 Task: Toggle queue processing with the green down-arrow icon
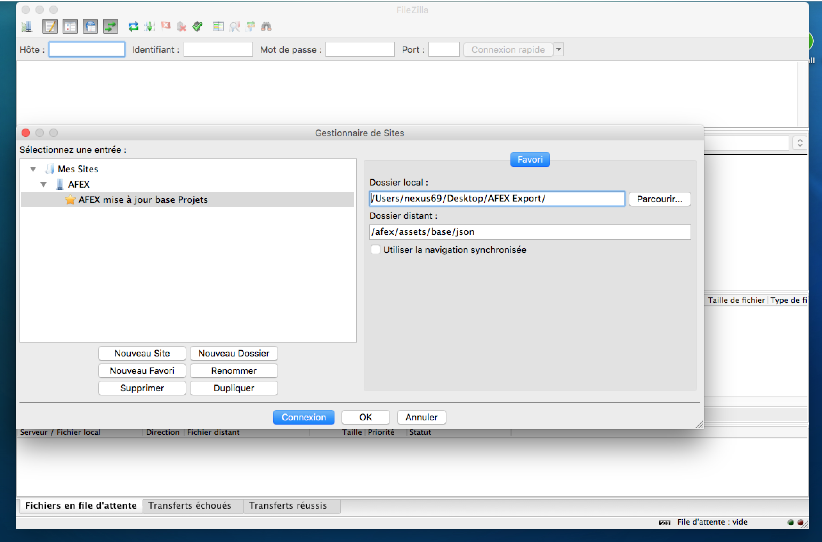[150, 26]
